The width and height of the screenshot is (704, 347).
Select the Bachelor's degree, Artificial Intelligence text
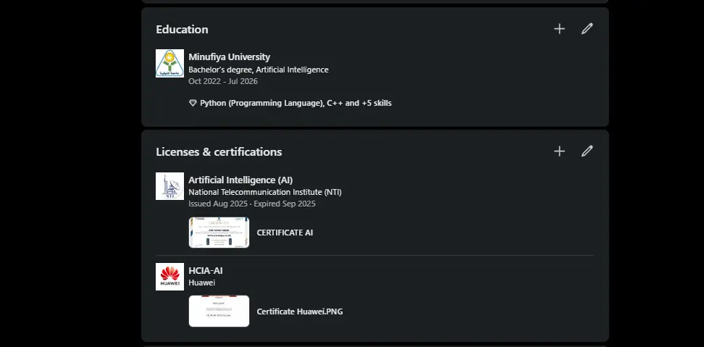[x=258, y=70]
